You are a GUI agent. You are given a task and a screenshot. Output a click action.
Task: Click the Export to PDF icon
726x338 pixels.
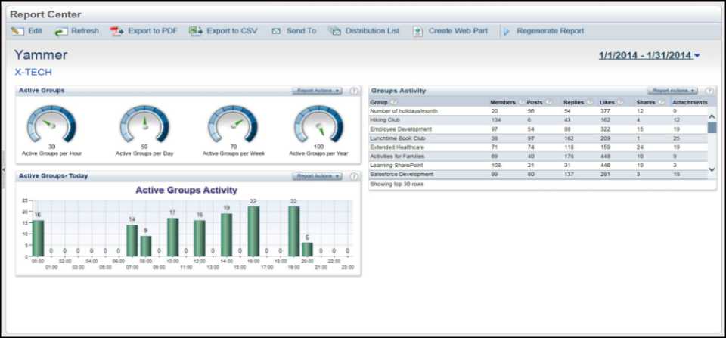(116, 31)
